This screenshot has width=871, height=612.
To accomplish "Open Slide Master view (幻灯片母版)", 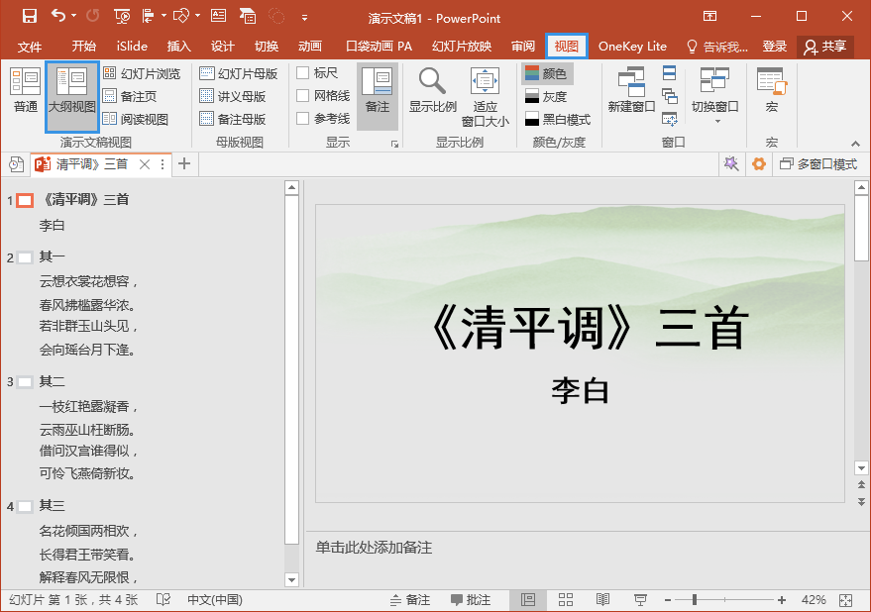I will coord(238,73).
